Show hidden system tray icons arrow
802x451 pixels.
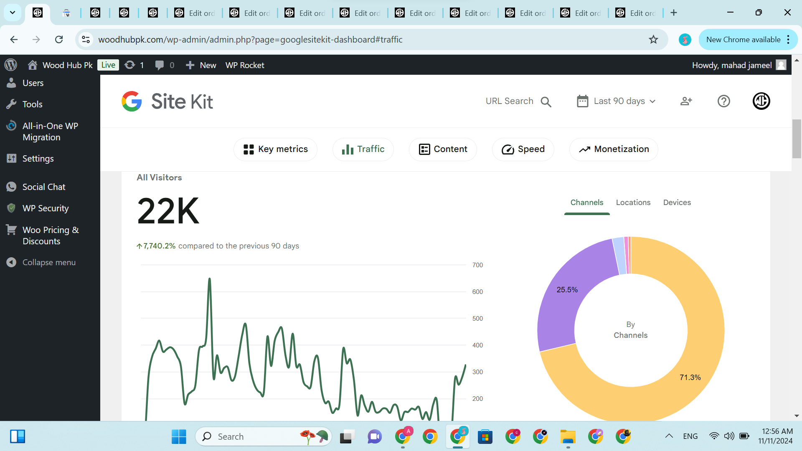(x=669, y=436)
